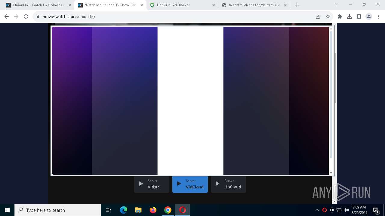Select the Watch Movies and TV Shows tab

click(110, 5)
